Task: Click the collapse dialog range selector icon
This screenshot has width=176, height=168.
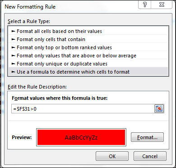Action: point(159,108)
